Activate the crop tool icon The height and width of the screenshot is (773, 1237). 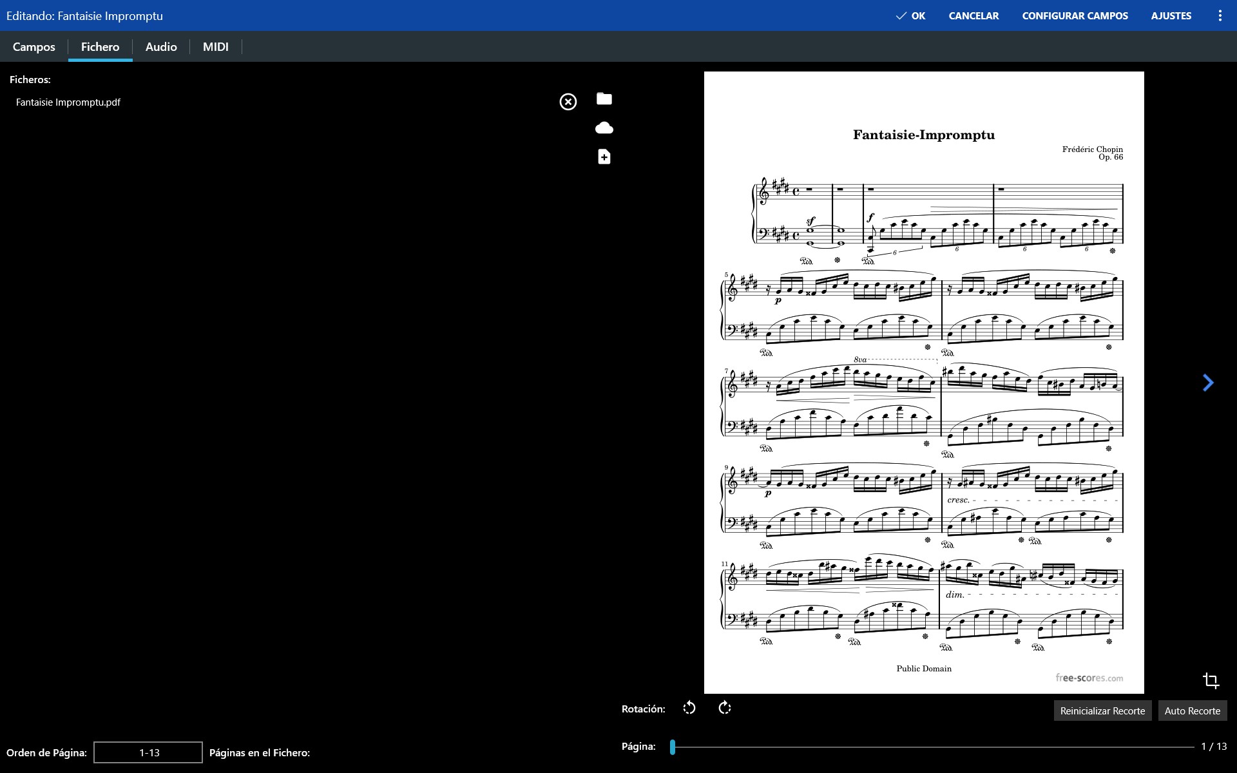(1211, 680)
